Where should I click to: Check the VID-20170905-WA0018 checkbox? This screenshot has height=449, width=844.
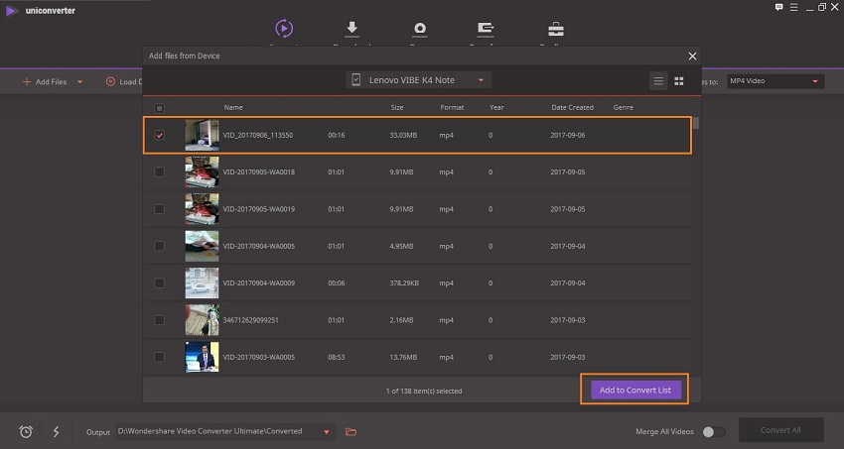pyautogui.click(x=159, y=171)
